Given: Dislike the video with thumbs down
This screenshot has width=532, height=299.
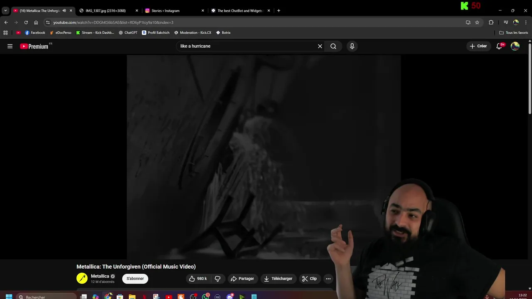Looking at the screenshot, I should coord(217,279).
